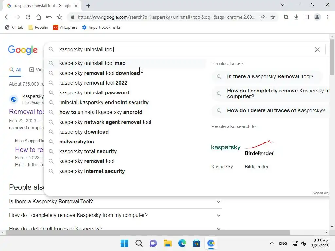
Task: Open the clock showing 8:56 AM
Action: (320, 243)
